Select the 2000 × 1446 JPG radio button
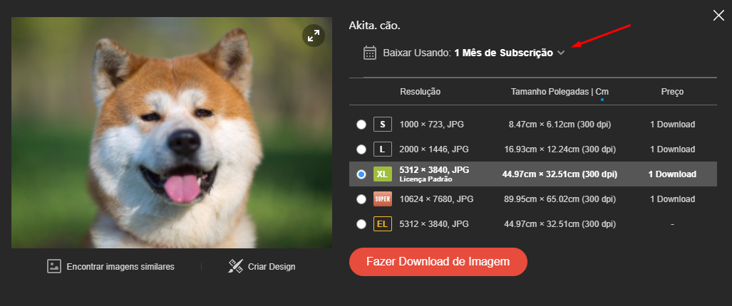The height and width of the screenshot is (306, 732). point(361,149)
